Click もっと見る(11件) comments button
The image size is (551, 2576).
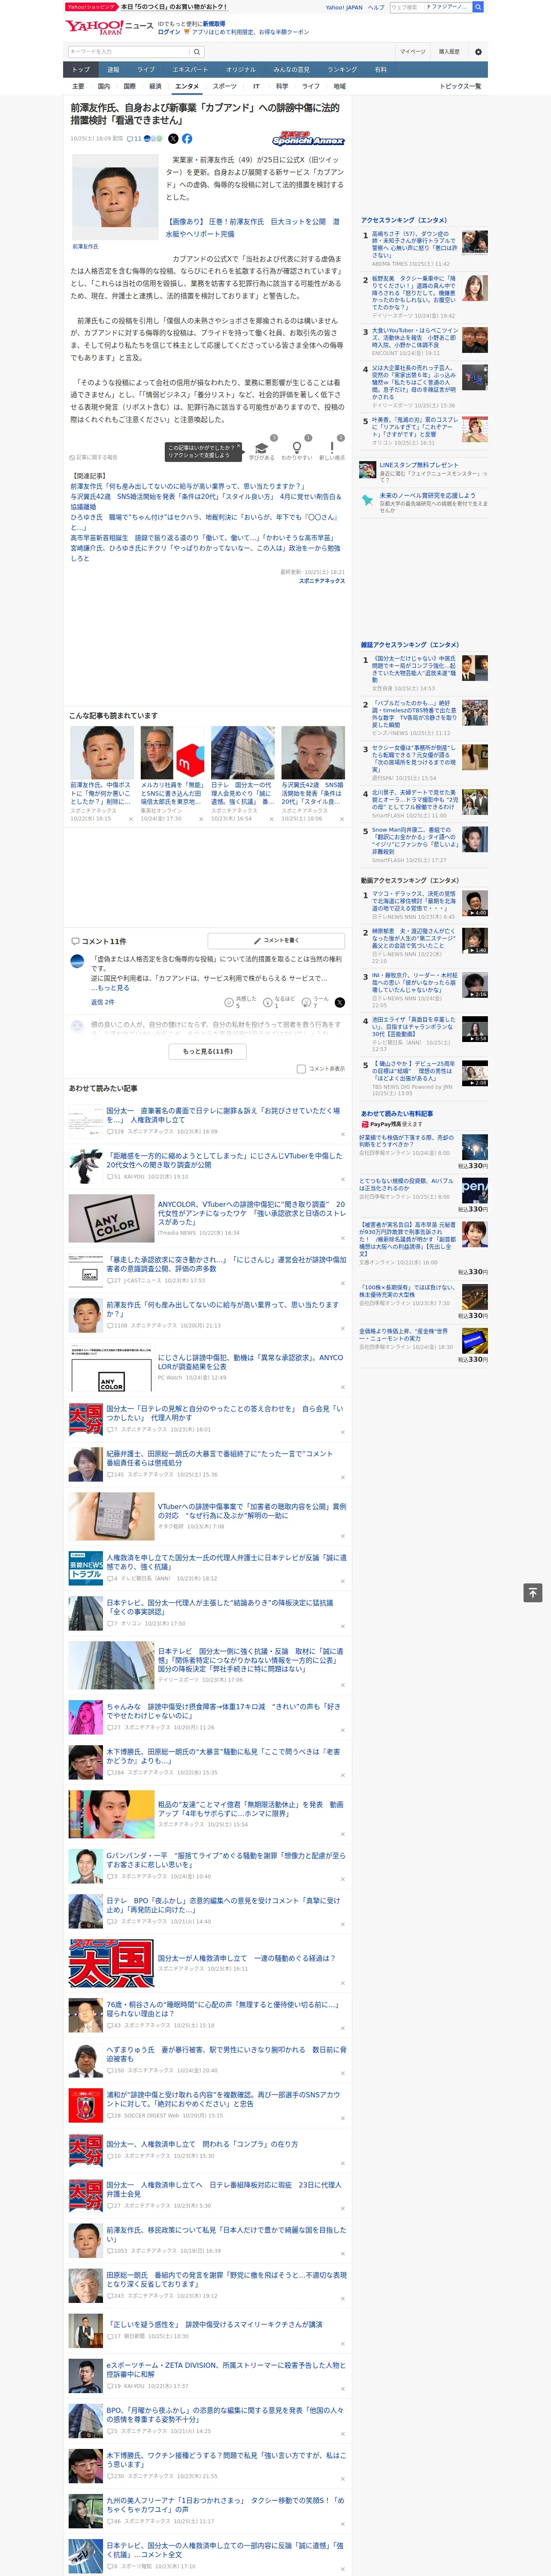point(208,1051)
